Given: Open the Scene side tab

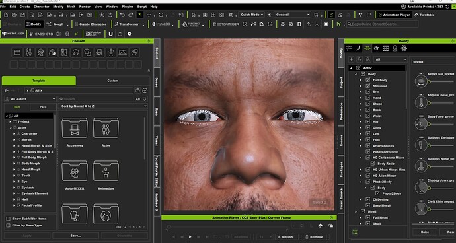Looking at the screenshot, I should pos(157,83).
